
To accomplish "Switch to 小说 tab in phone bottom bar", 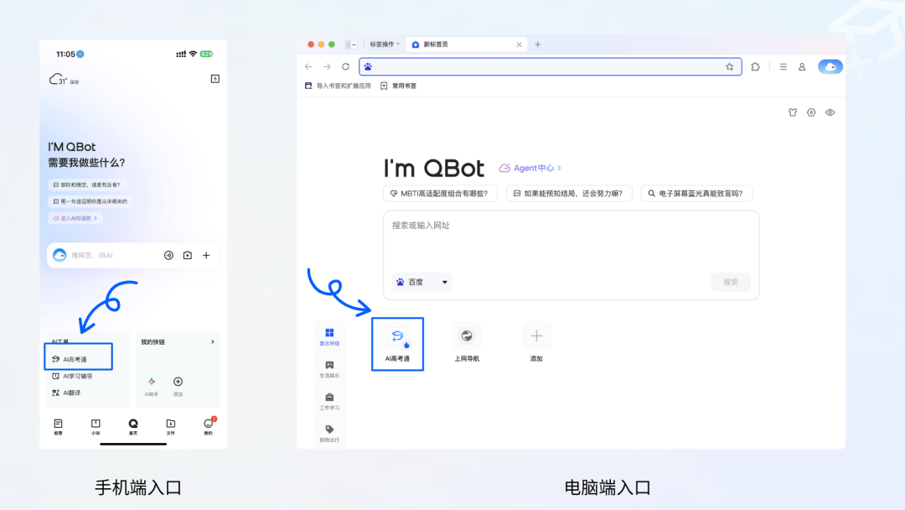I will 96,427.
